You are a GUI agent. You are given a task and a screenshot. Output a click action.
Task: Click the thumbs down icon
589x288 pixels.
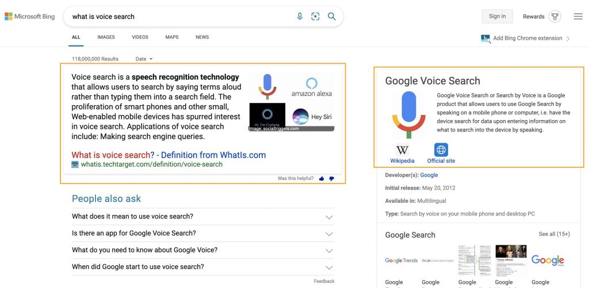click(x=331, y=179)
